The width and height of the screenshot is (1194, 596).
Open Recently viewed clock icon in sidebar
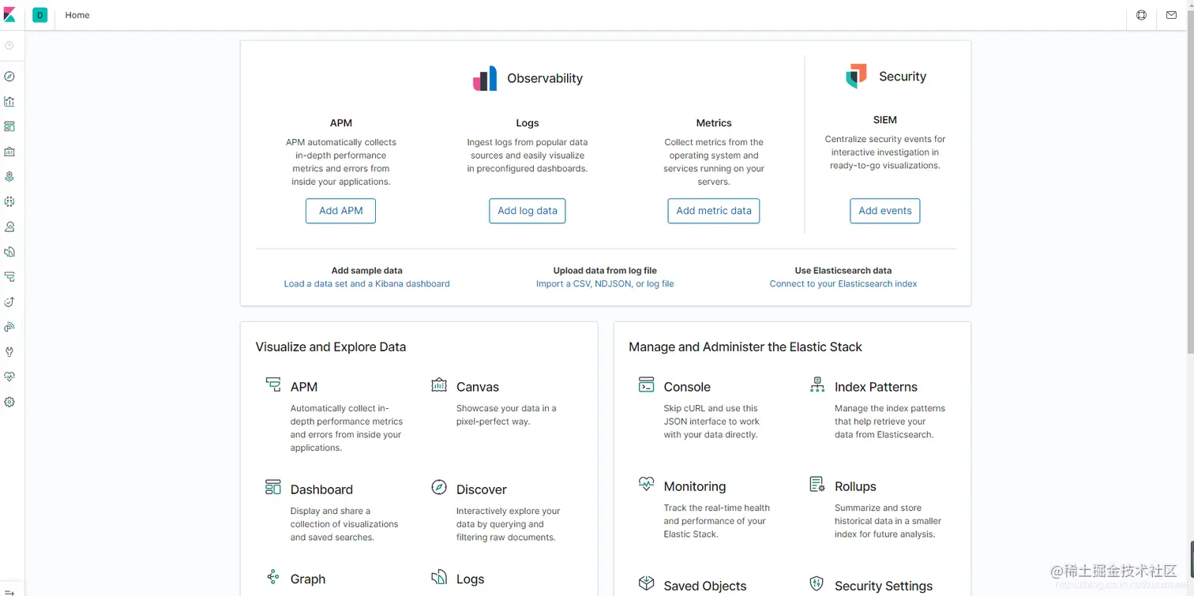[9, 46]
